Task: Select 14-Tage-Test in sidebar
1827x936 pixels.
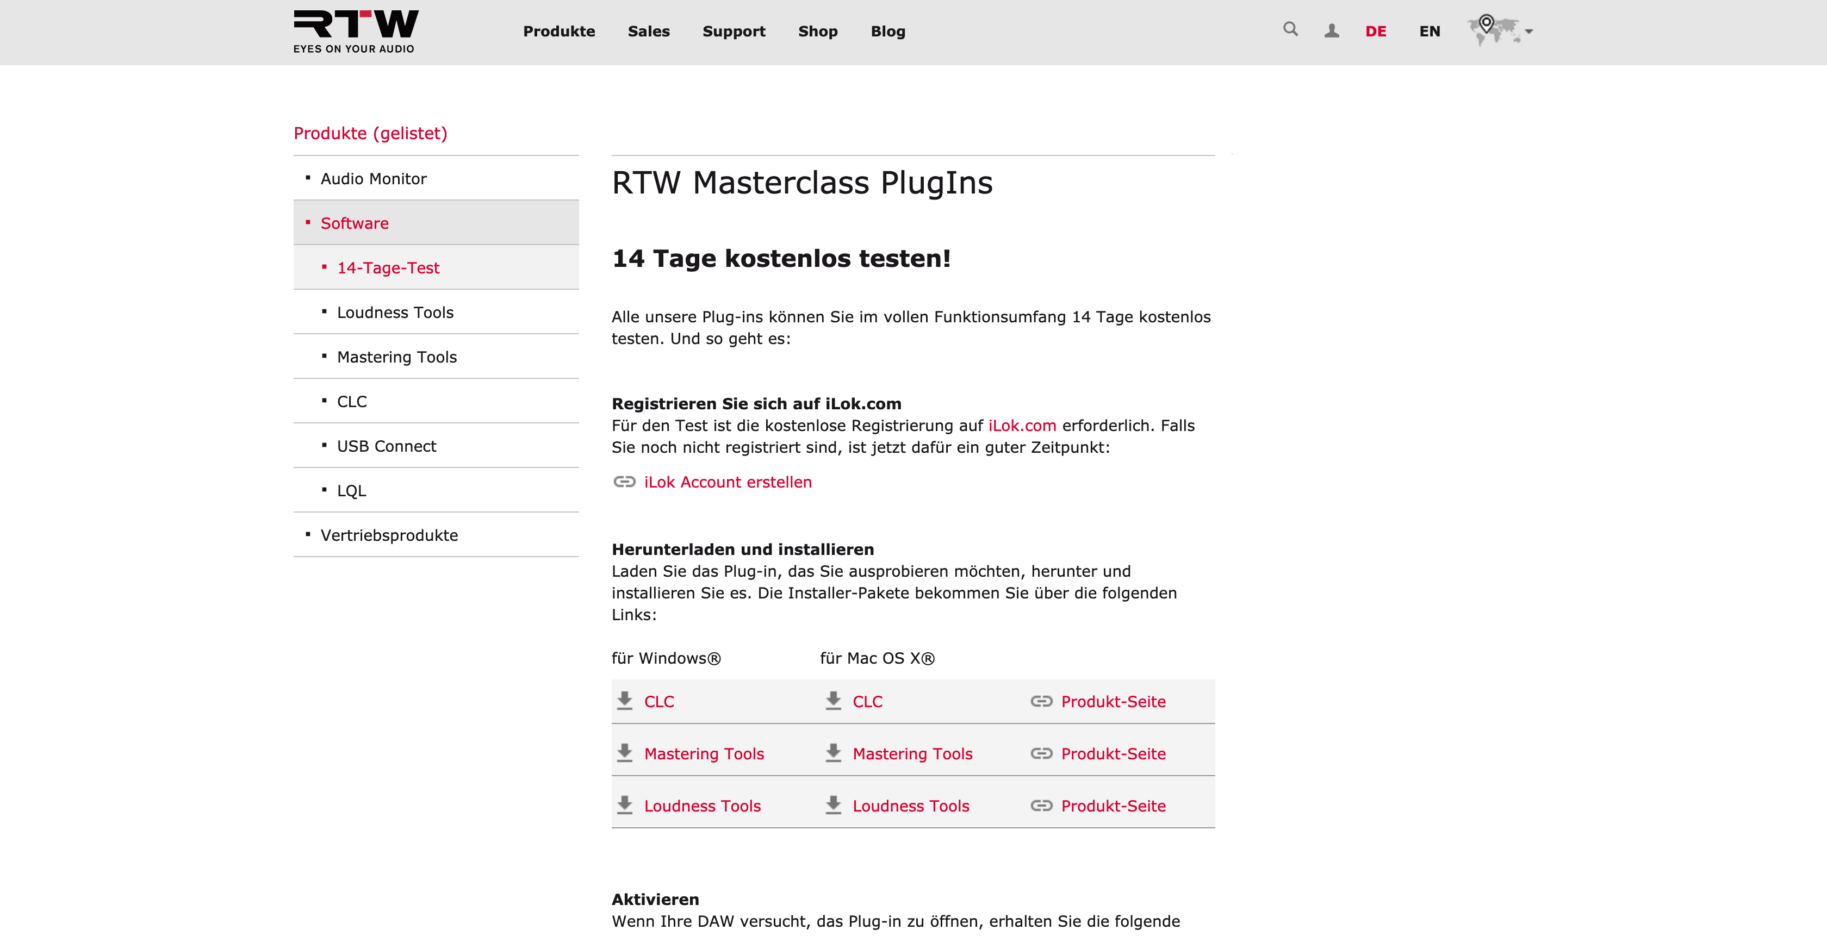Action: coord(436,267)
